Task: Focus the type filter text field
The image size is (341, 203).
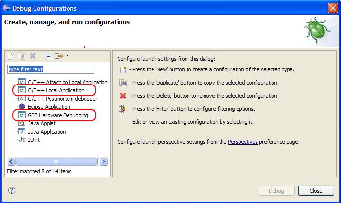Action: tap(51, 69)
